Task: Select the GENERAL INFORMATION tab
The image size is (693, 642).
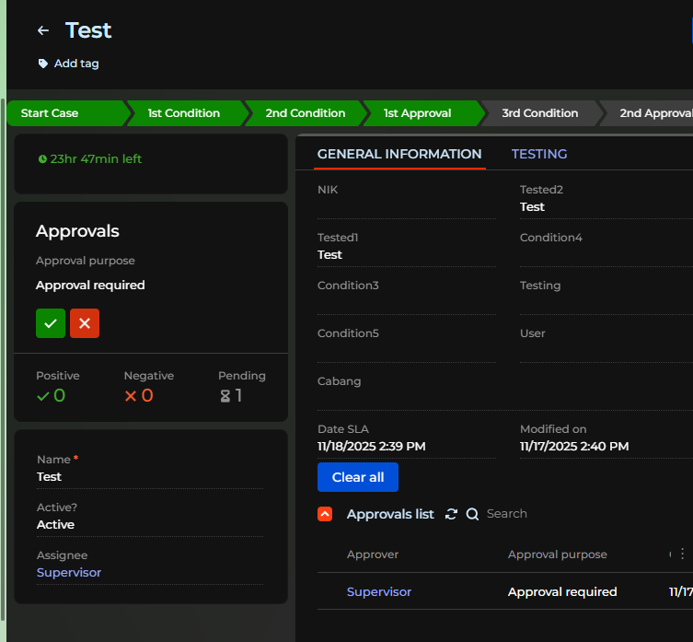Action: coord(399,154)
